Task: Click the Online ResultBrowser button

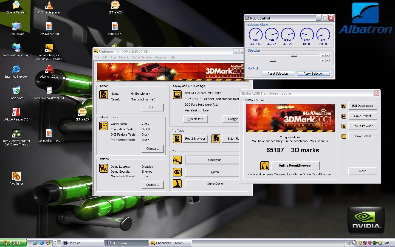Action: 295,165
